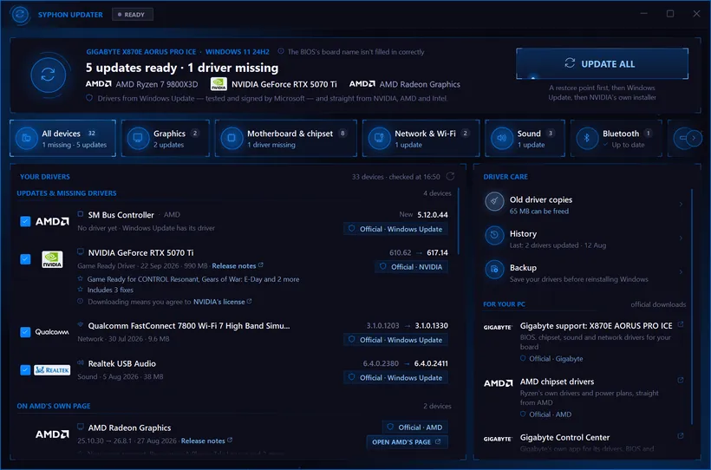
Task: Click external link icon for Gigabyte Control Center
Action: (680, 436)
